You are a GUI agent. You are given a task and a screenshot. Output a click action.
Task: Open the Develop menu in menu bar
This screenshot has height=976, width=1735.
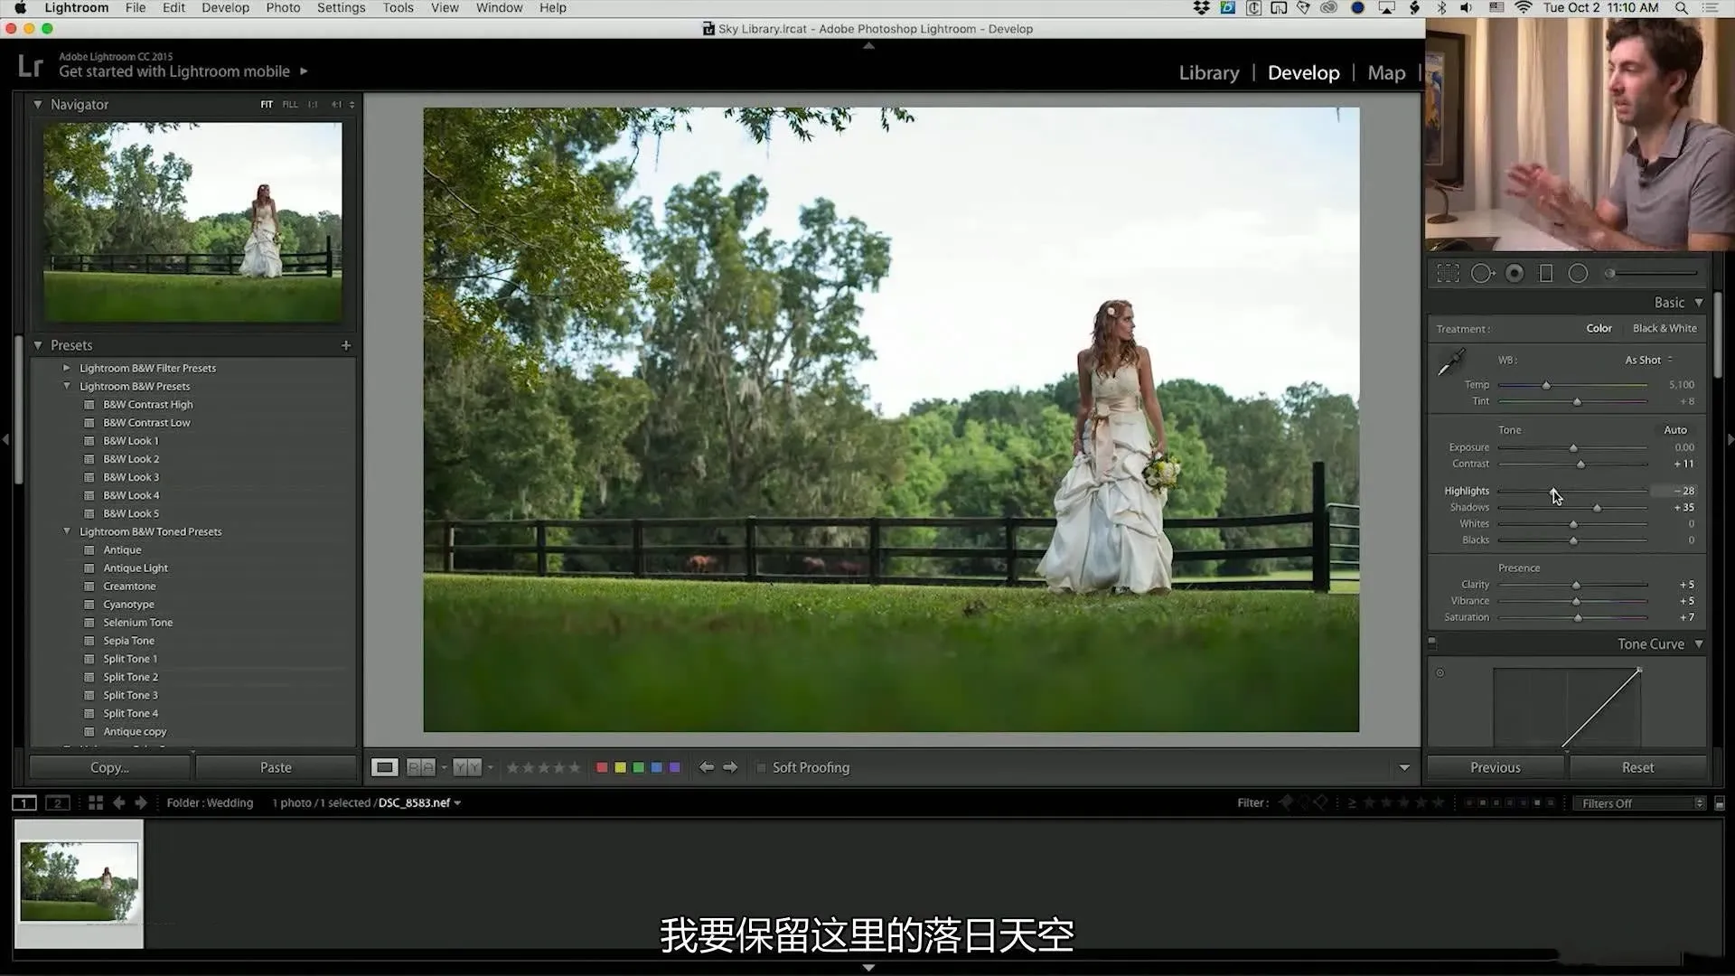(x=225, y=8)
